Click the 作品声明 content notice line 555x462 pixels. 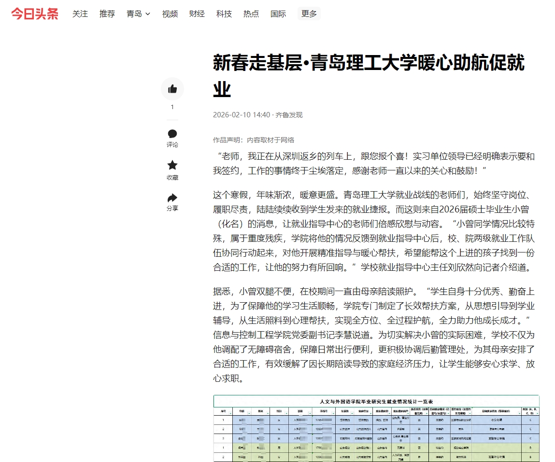point(254,140)
